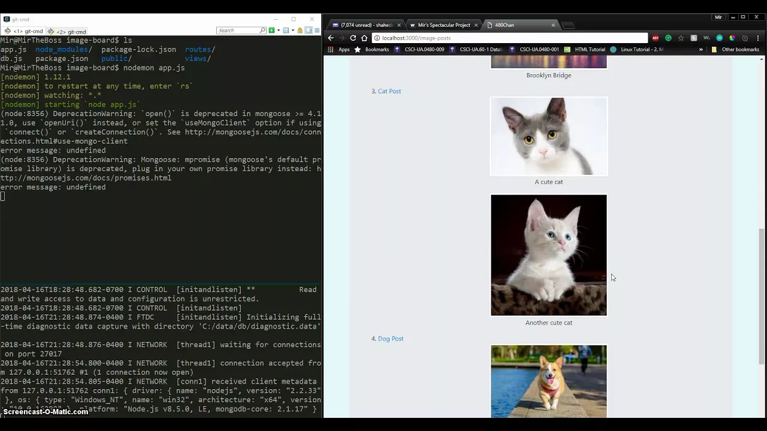The image size is (767, 431).
Task: Toggle the lock icon in ConEmu toolbar
Action: pos(301,31)
